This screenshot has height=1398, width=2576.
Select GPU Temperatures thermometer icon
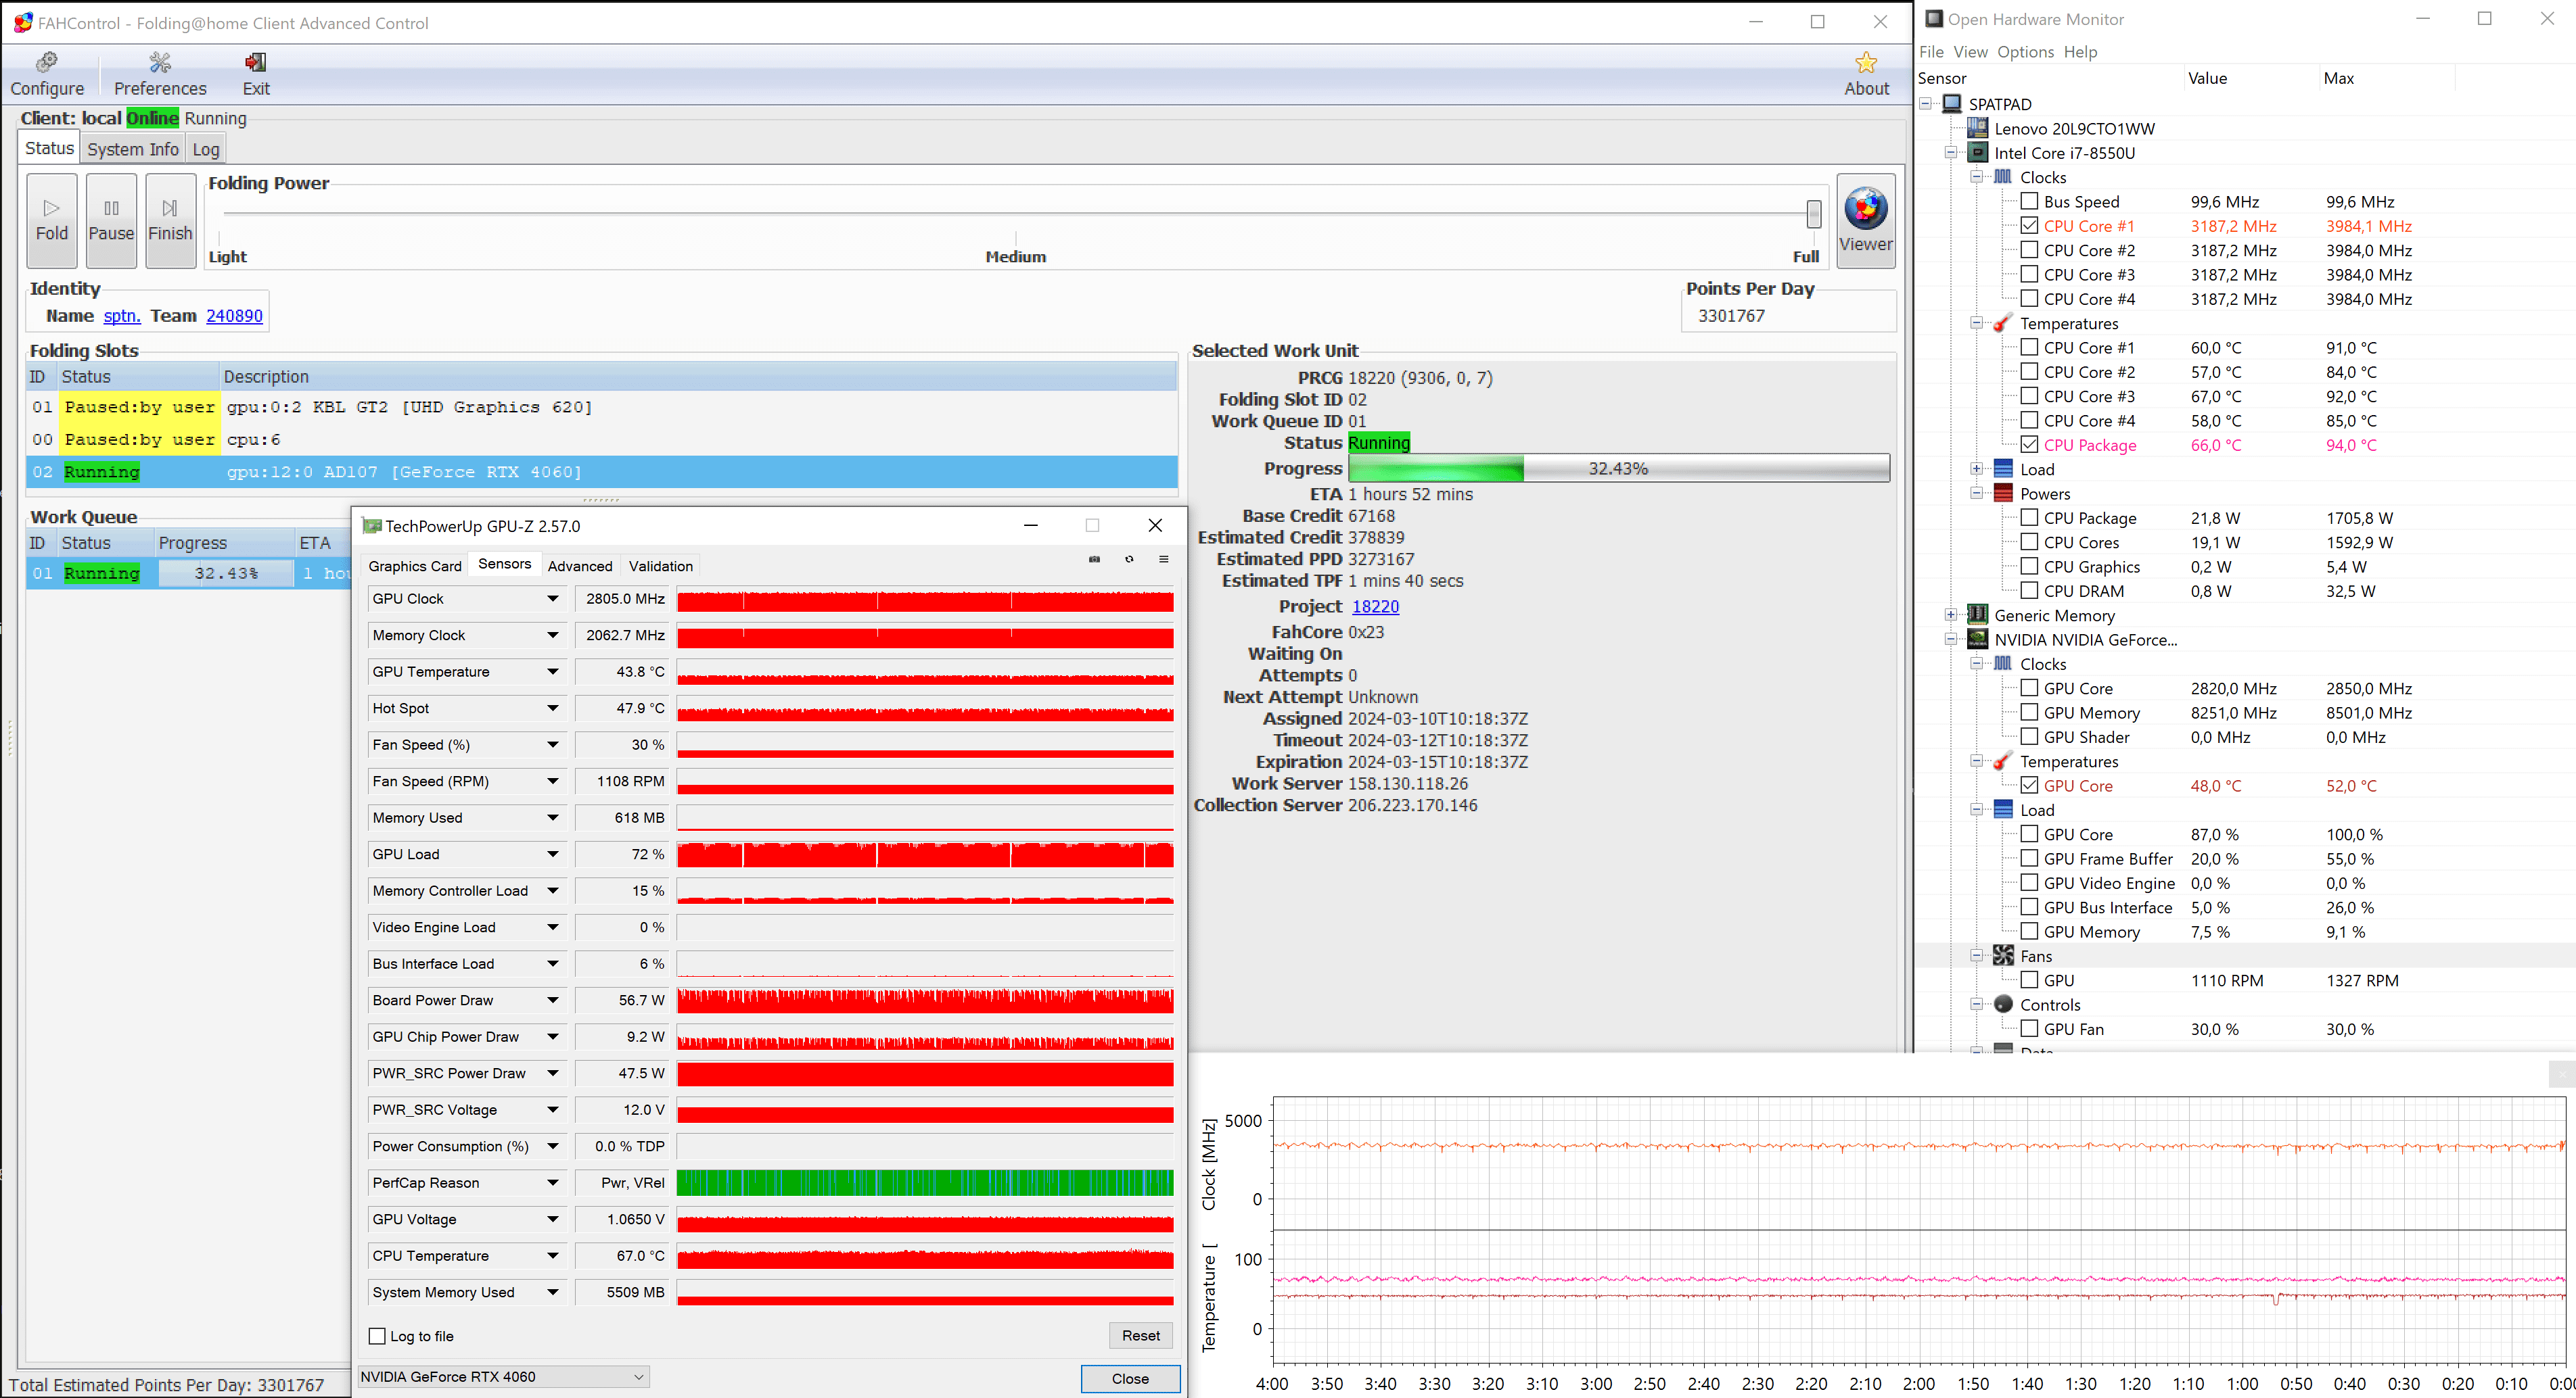pyautogui.click(x=2003, y=761)
